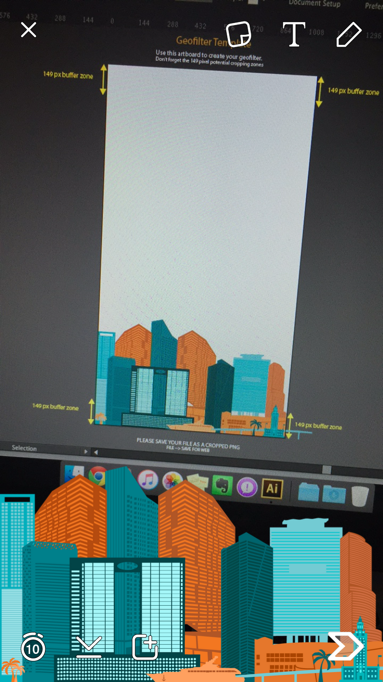Click Stickies icon in the photographed Mac dock
Viewport: 383px width, 682px height.
coord(198,483)
